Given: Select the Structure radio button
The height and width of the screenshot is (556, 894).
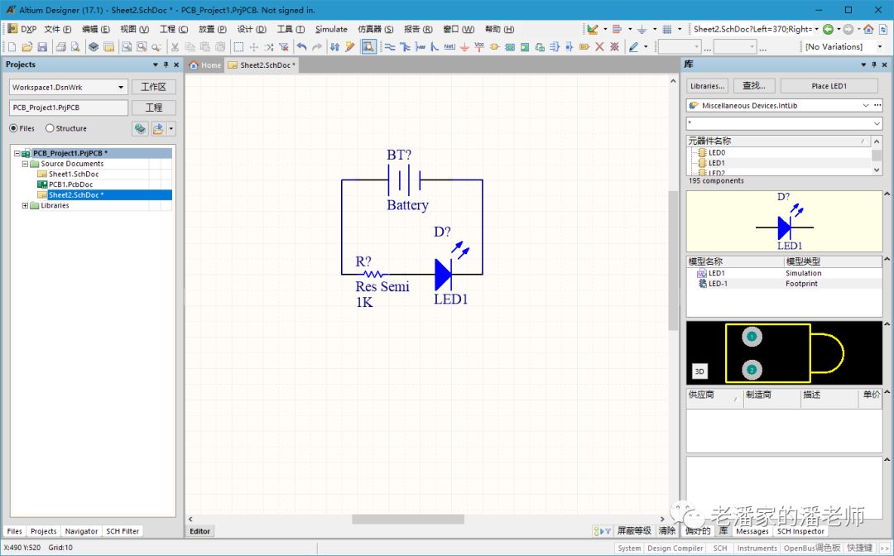Looking at the screenshot, I should [50, 128].
